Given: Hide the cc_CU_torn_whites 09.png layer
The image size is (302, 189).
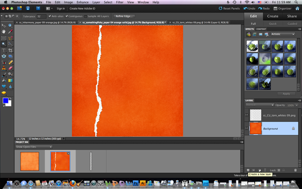Looking at the screenshot, I should pos(247,115).
